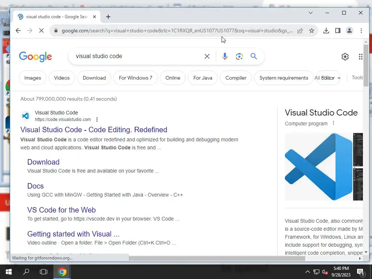
Task: Open Google quick settings gear
Action: [345, 57]
